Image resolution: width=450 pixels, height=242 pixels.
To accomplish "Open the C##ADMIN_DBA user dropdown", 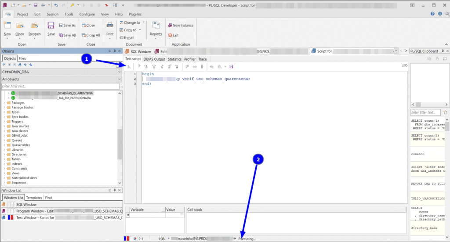I will (119, 72).
